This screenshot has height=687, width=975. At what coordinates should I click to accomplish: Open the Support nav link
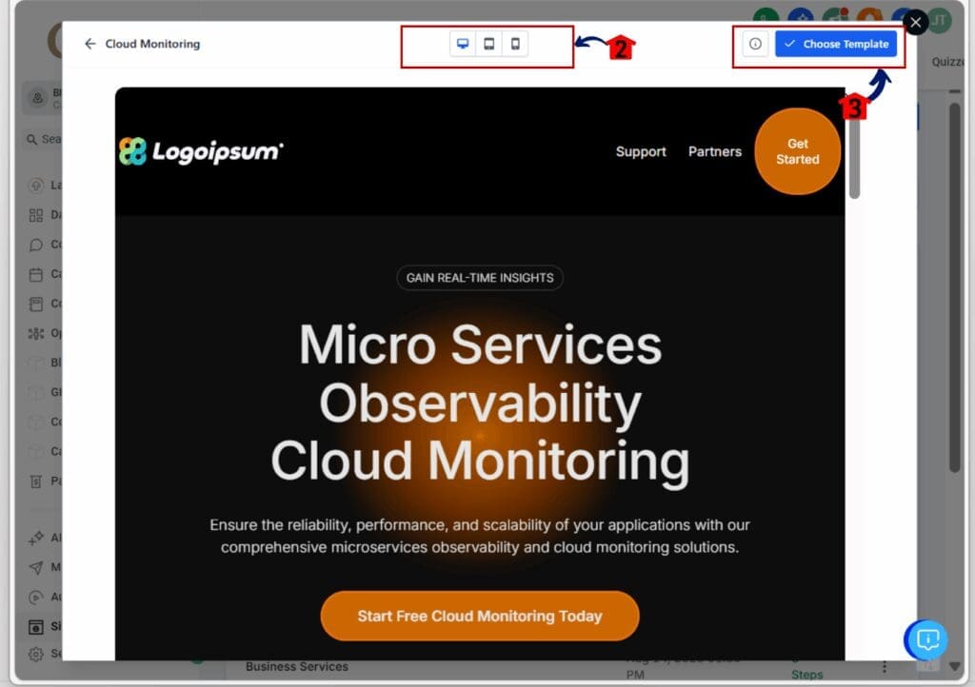click(641, 151)
